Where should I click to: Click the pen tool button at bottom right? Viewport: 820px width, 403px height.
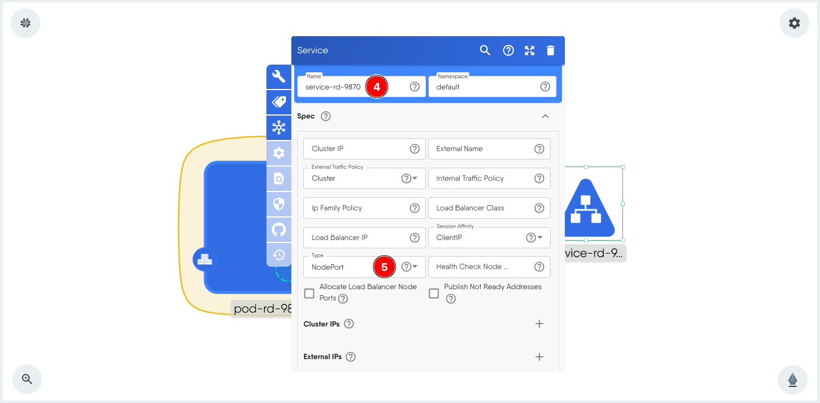(792, 379)
